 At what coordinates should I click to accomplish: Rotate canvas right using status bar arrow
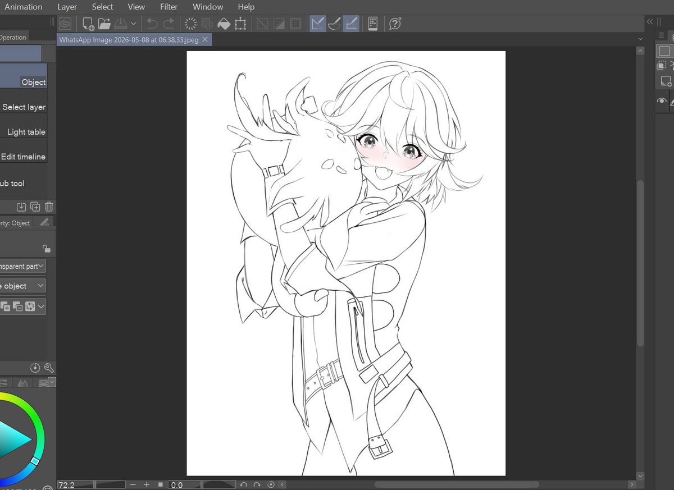[x=257, y=485]
